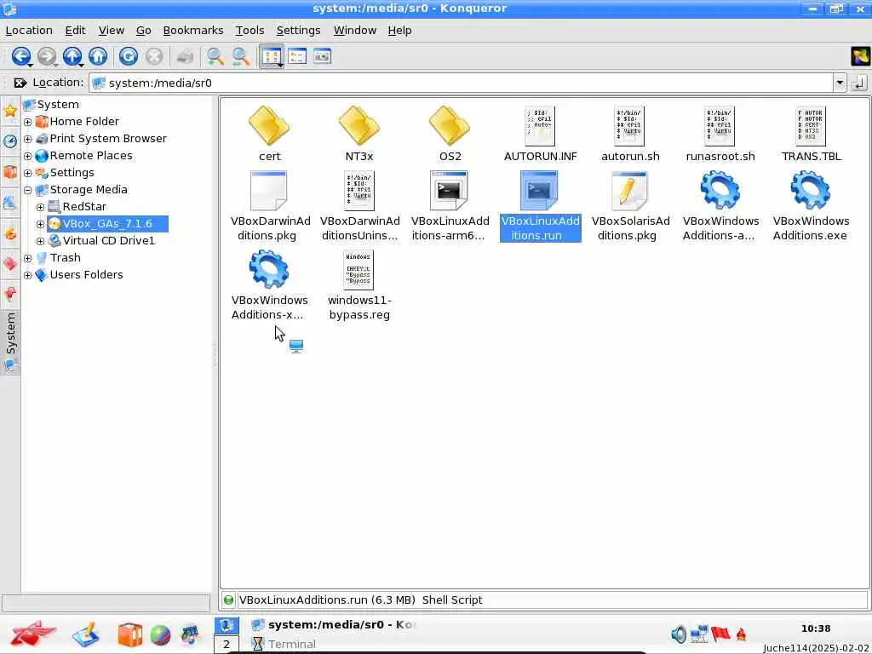Clear the location bar

[x=20, y=83]
